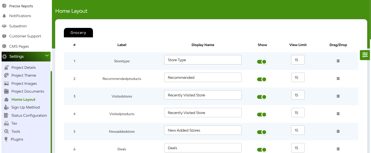Collapse the Settings menu chevron
Viewport: 371px width, 153px height.
(x=47, y=56)
